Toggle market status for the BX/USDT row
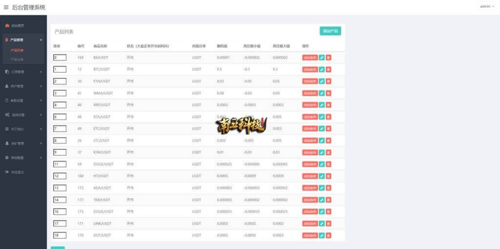500x249 pixels. point(310,58)
